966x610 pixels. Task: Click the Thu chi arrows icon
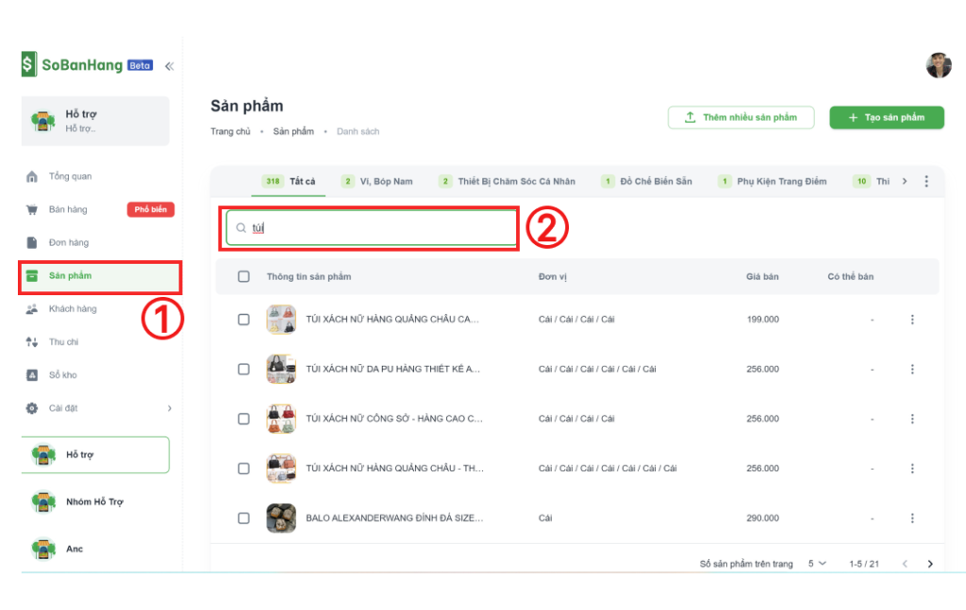tap(32, 342)
